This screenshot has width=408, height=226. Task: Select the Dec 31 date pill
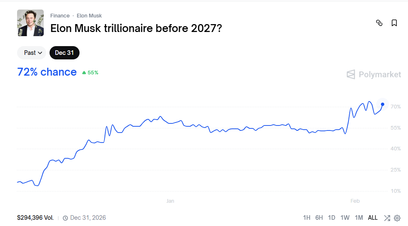[64, 53]
